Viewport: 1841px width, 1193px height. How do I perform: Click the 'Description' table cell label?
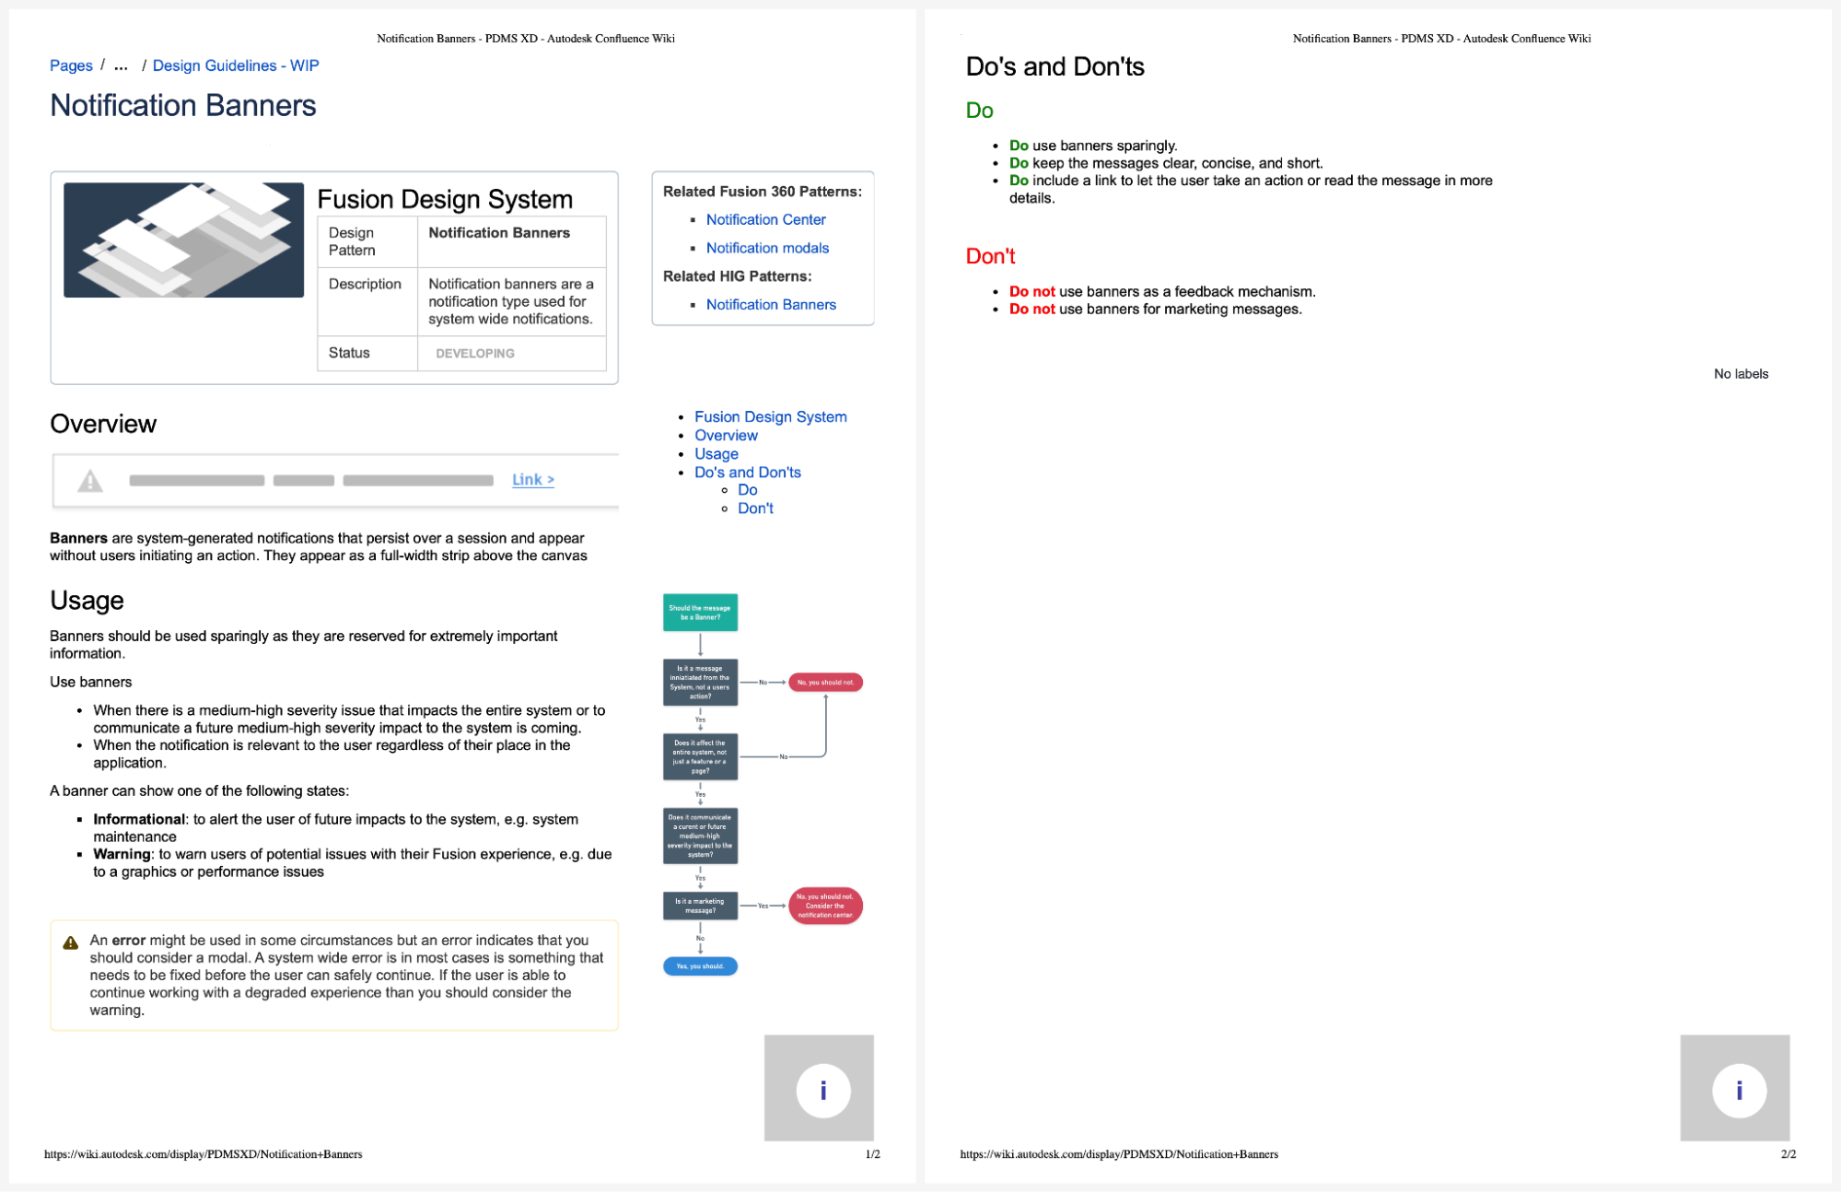pyautogui.click(x=365, y=284)
